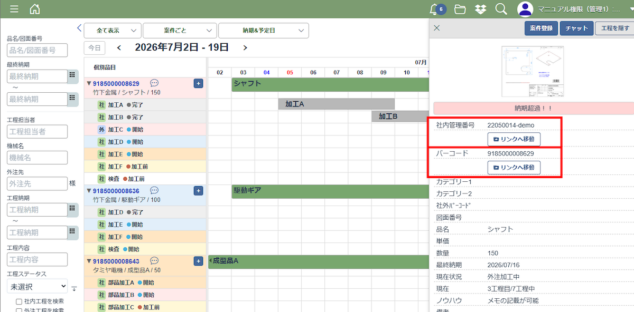This screenshot has height=312, width=634.
Task: Focus the 工程担当者 input field
Action: coord(37,131)
